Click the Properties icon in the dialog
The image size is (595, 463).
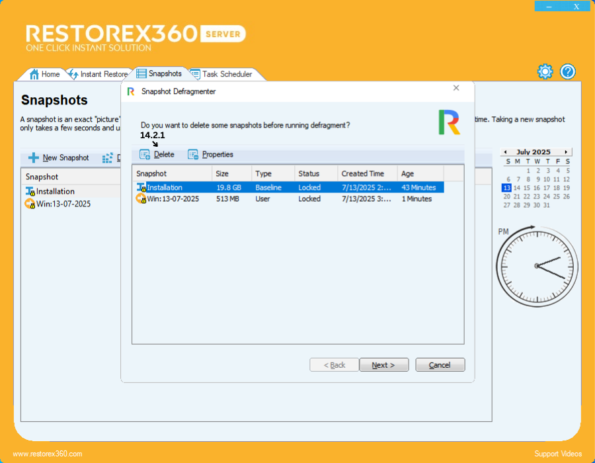coord(193,155)
